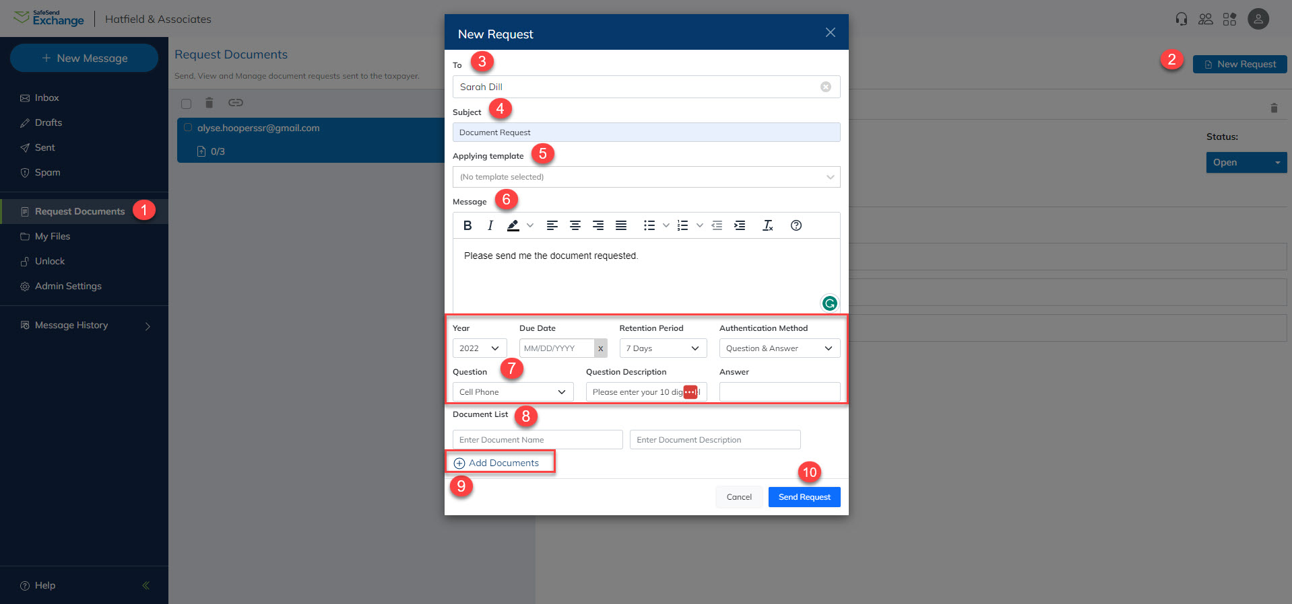Insert a bulleted list in message
The image size is (1292, 604).
click(x=649, y=225)
